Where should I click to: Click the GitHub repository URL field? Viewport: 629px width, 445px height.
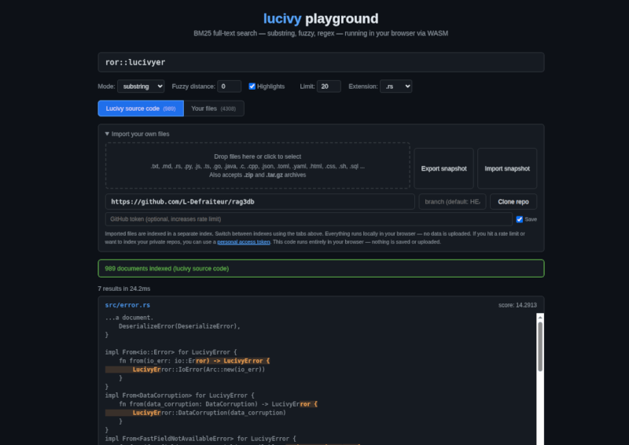click(x=260, y=202)
